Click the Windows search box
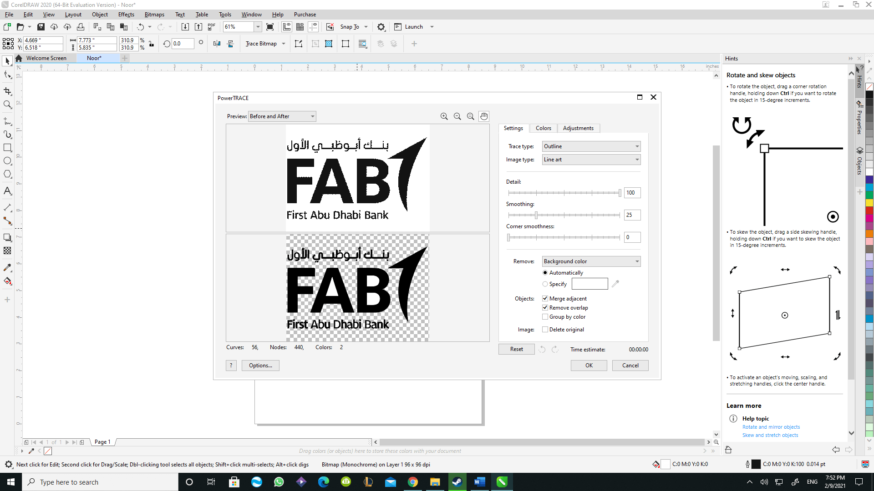The image size is (874, 491). (100, 482)
